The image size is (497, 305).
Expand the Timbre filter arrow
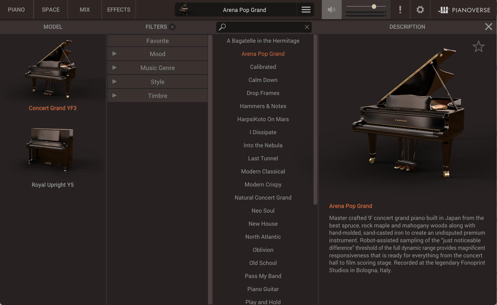[115, 96]
